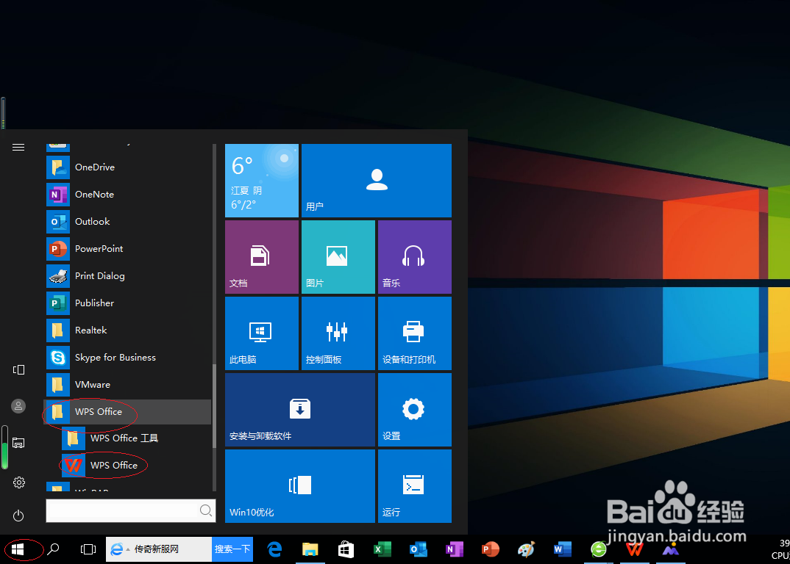The width and height of the screenshot is (790, 564).
Task: Open Print Dialog from the app list
Action: [x=128, y=275]
